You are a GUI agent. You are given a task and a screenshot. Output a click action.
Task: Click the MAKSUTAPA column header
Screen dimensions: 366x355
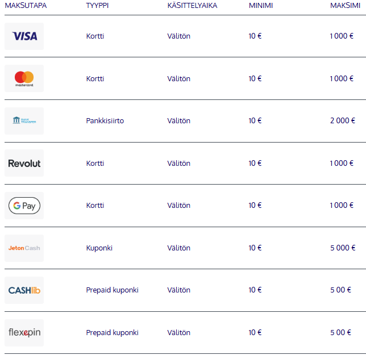click(x=26, y=5)
